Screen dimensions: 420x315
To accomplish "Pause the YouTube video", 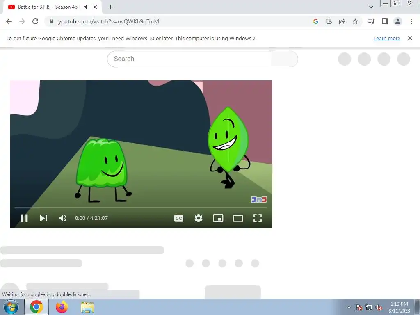I will coord(24,218).
